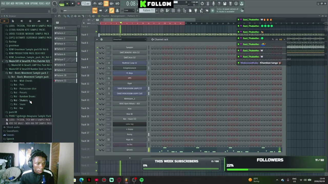Click the export/render download icon
The width and height of the screenshot is (328, 184).
242,4
